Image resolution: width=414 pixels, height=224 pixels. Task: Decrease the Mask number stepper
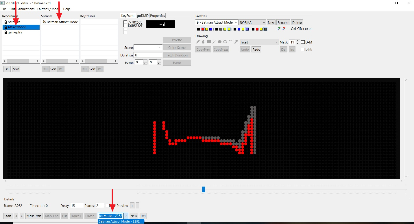[x=297, y=43]
